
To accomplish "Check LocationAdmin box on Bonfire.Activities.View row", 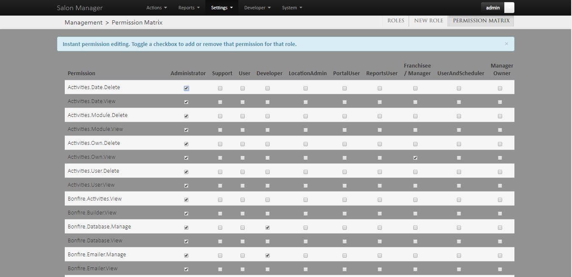I will click(305, 199).
